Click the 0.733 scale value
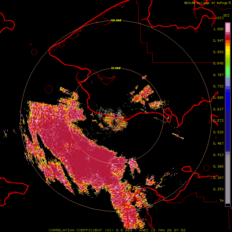Image resolution: width=232 pixels, height=232 pixels. 218,86
